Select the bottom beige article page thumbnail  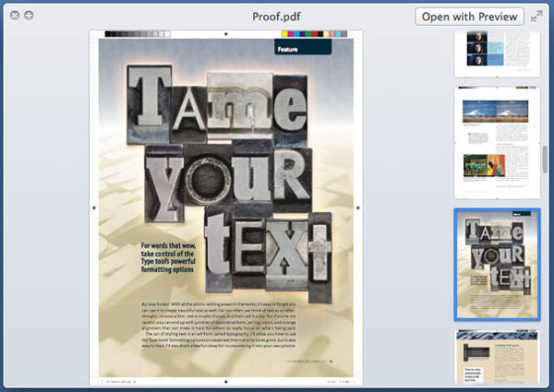tap(497, 357)
